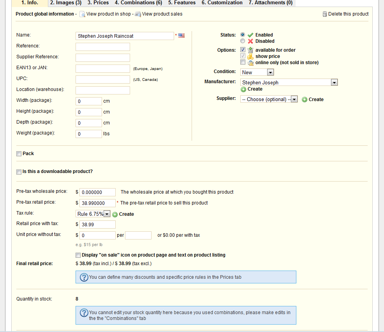Click the View product in shop page icon
Image resolution: width=384 pixels, height=332 pixels.
click(x=82, y=14)
